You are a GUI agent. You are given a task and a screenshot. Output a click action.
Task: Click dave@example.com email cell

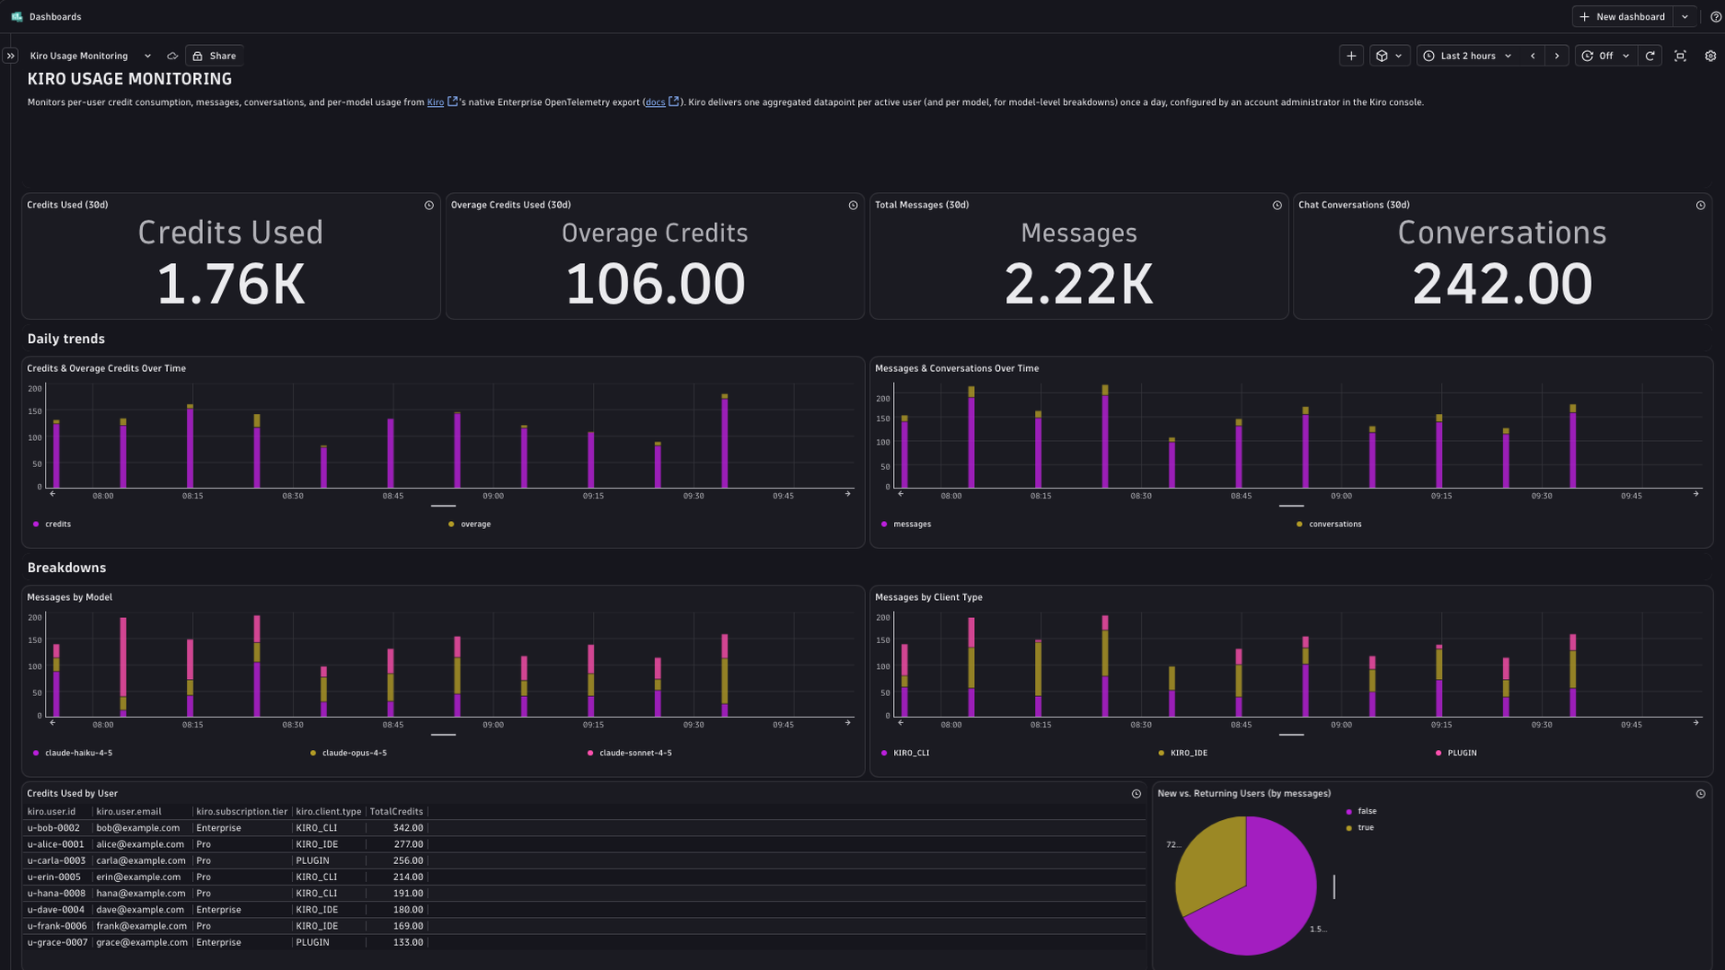click(x=140, y=910)
